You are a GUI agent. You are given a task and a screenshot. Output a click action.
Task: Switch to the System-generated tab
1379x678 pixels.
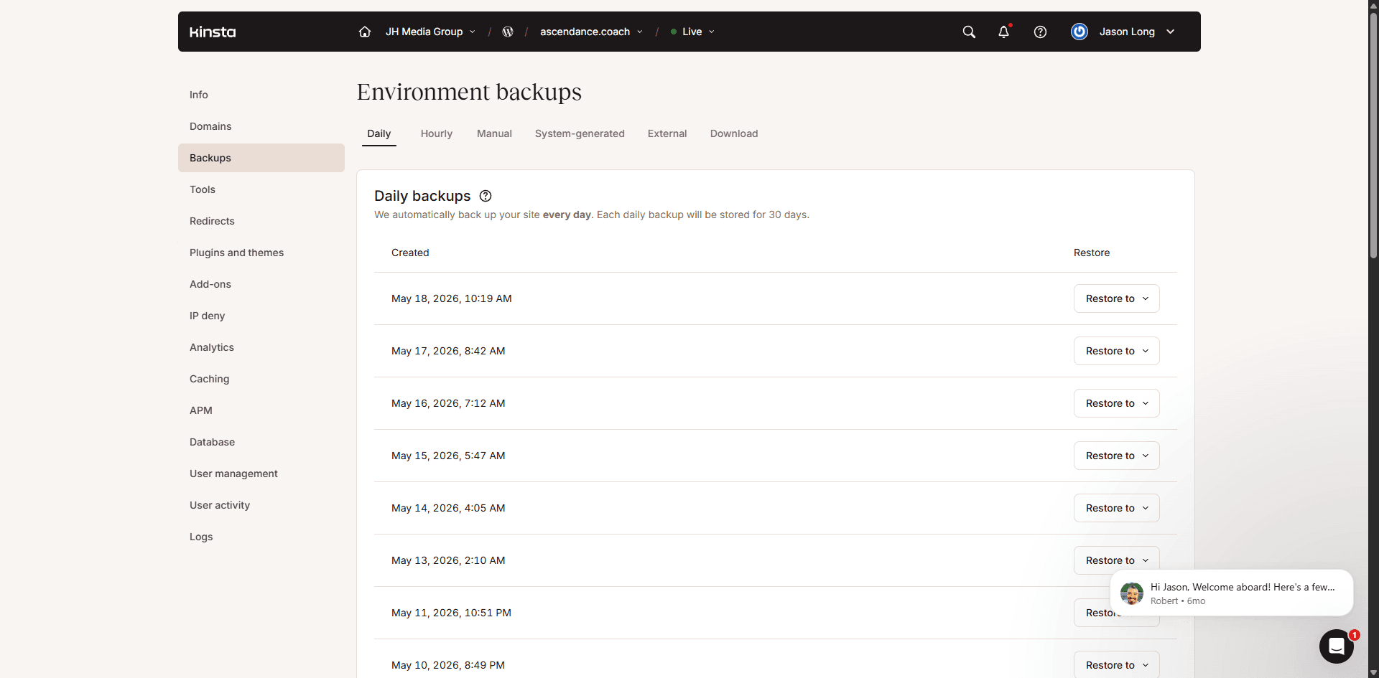coord(580,133)
